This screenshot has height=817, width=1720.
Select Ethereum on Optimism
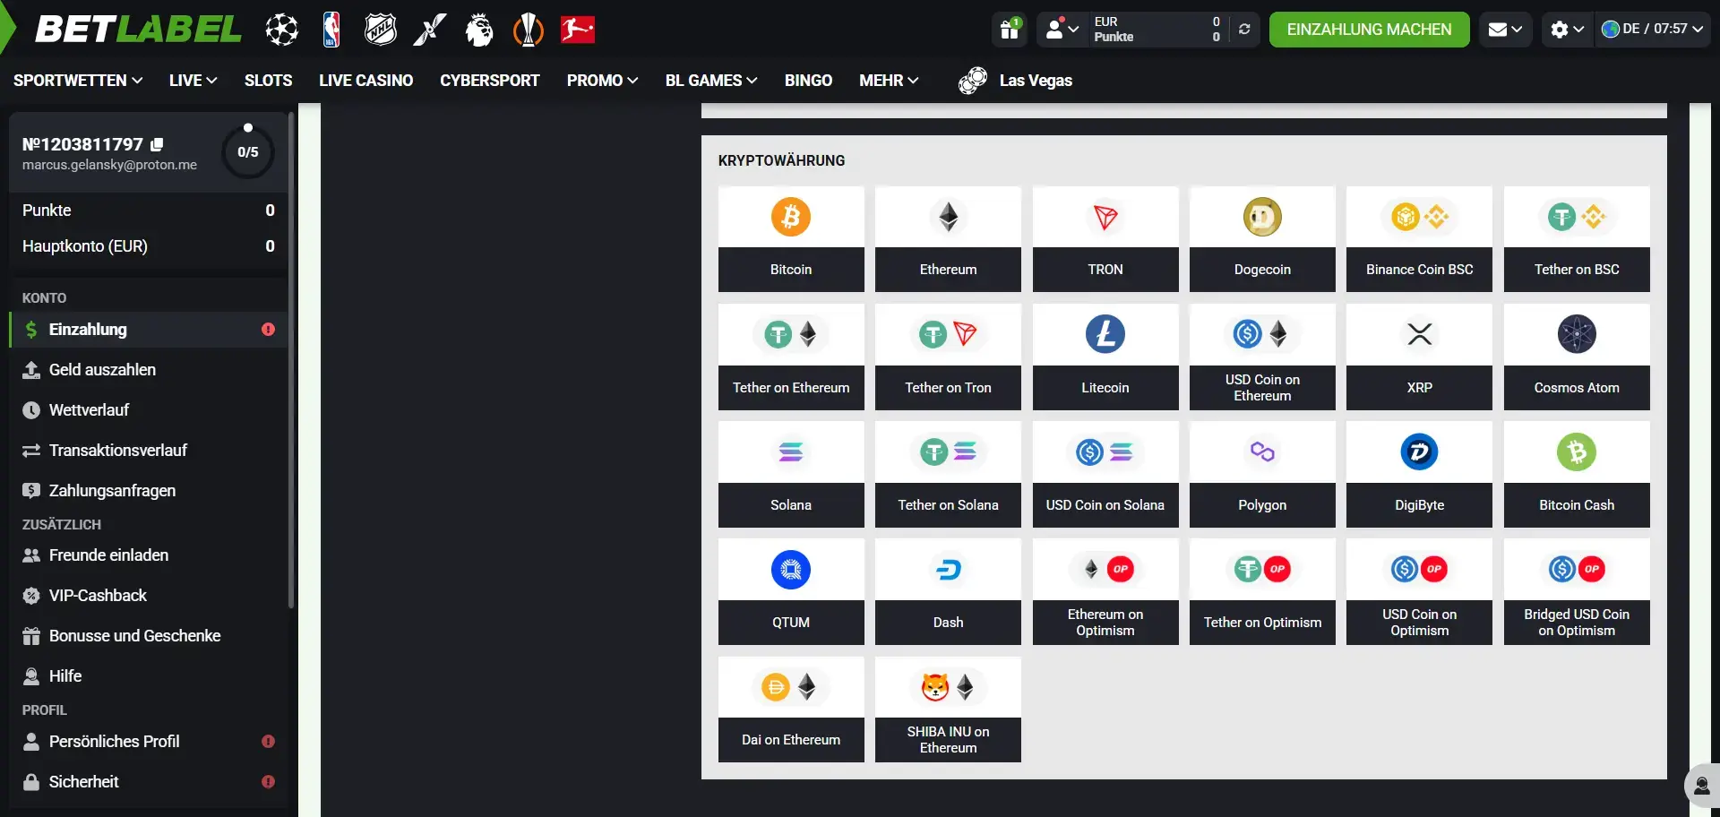1105,591
